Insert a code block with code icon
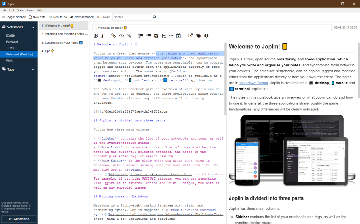 pos(121,35)
